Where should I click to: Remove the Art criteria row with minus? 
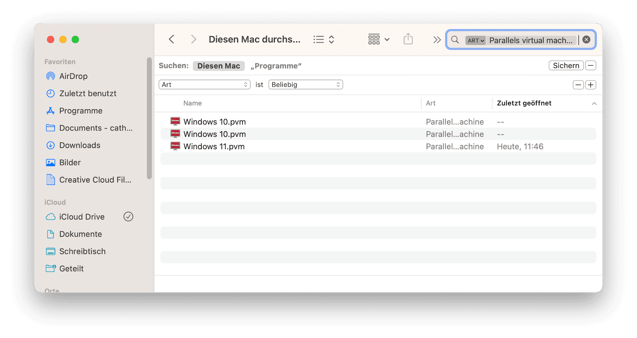578,85
